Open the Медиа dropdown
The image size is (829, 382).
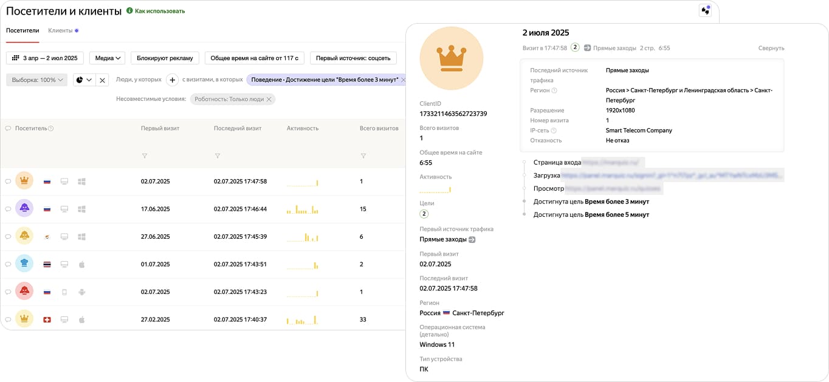(x=107, y=58)
